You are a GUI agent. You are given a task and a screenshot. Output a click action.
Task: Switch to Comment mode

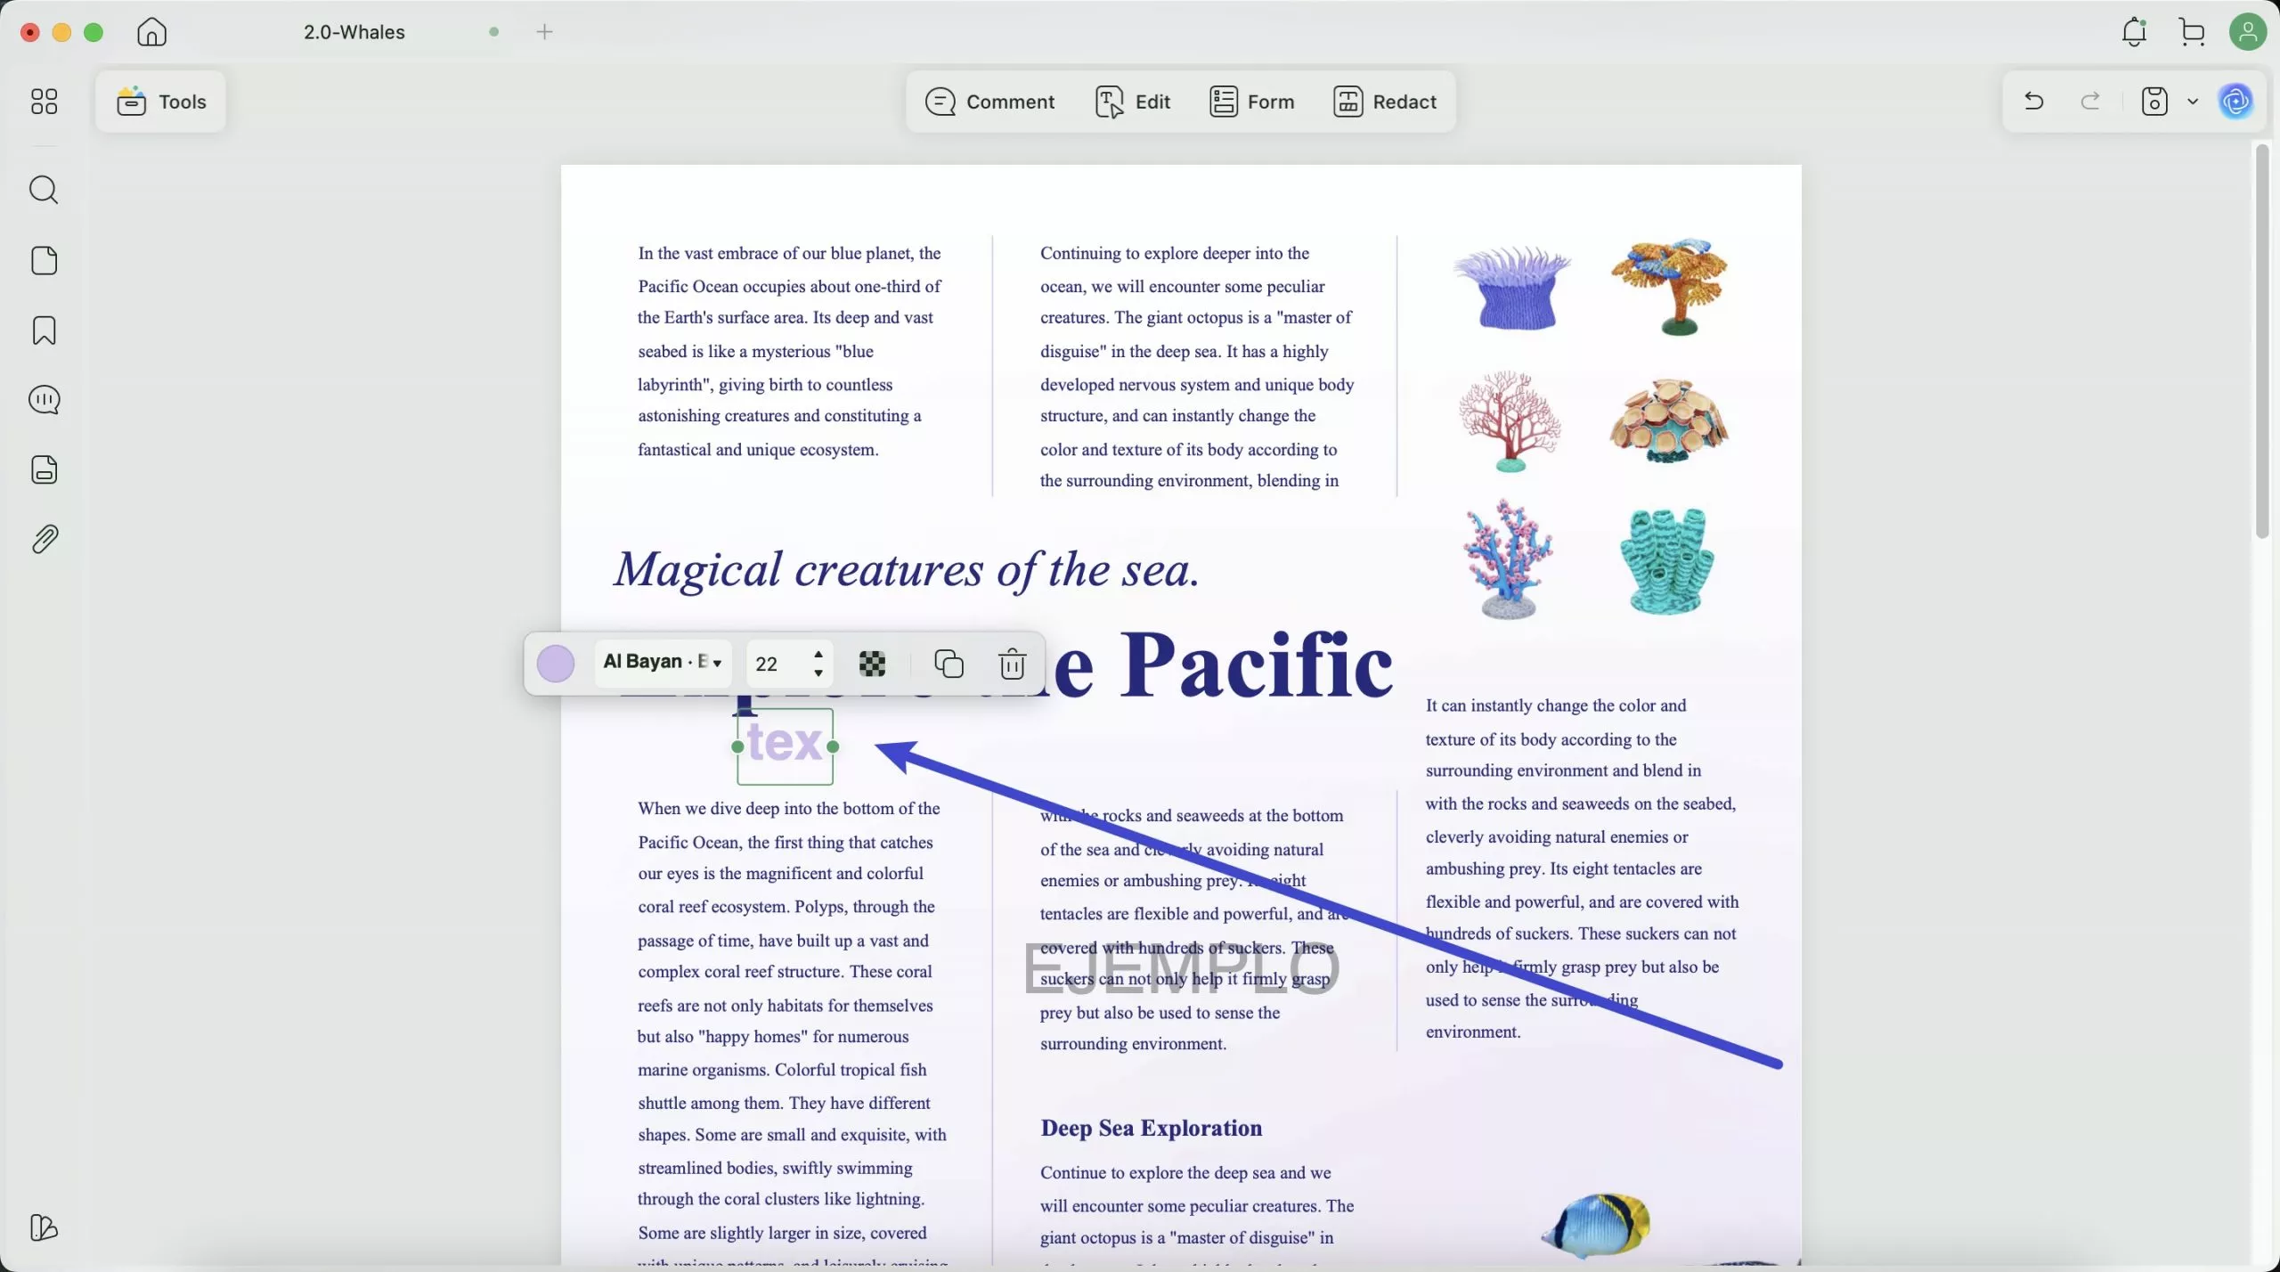coord(989,102)
